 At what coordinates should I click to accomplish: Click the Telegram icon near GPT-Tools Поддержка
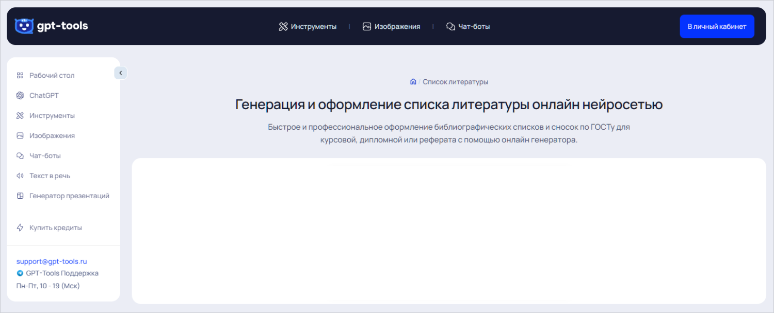[20, 273]
